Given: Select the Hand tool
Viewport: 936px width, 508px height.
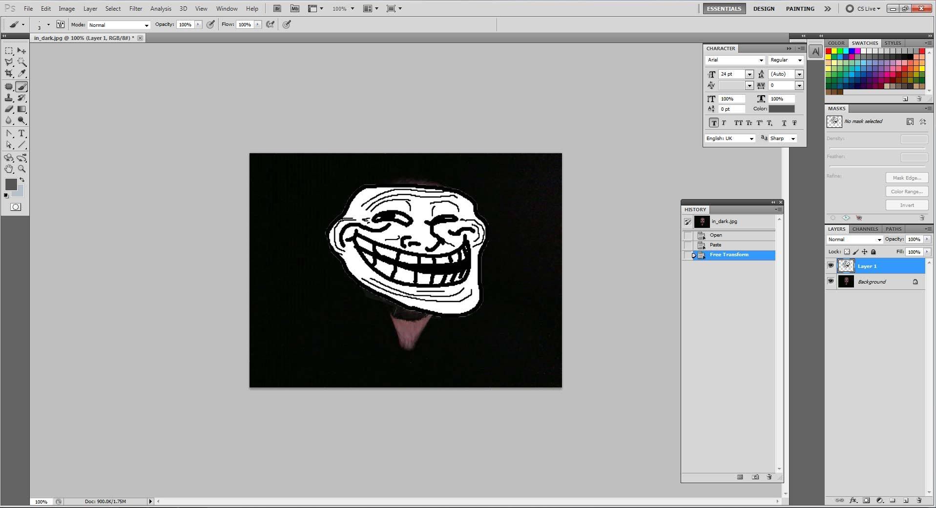Looking at the screenshot, I should [9, 169].
